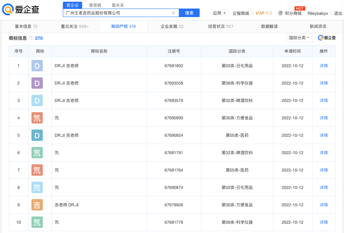The image size is (344, 233).
Task: Switch to the 查老板 search tab
Action: pos(95,5)
